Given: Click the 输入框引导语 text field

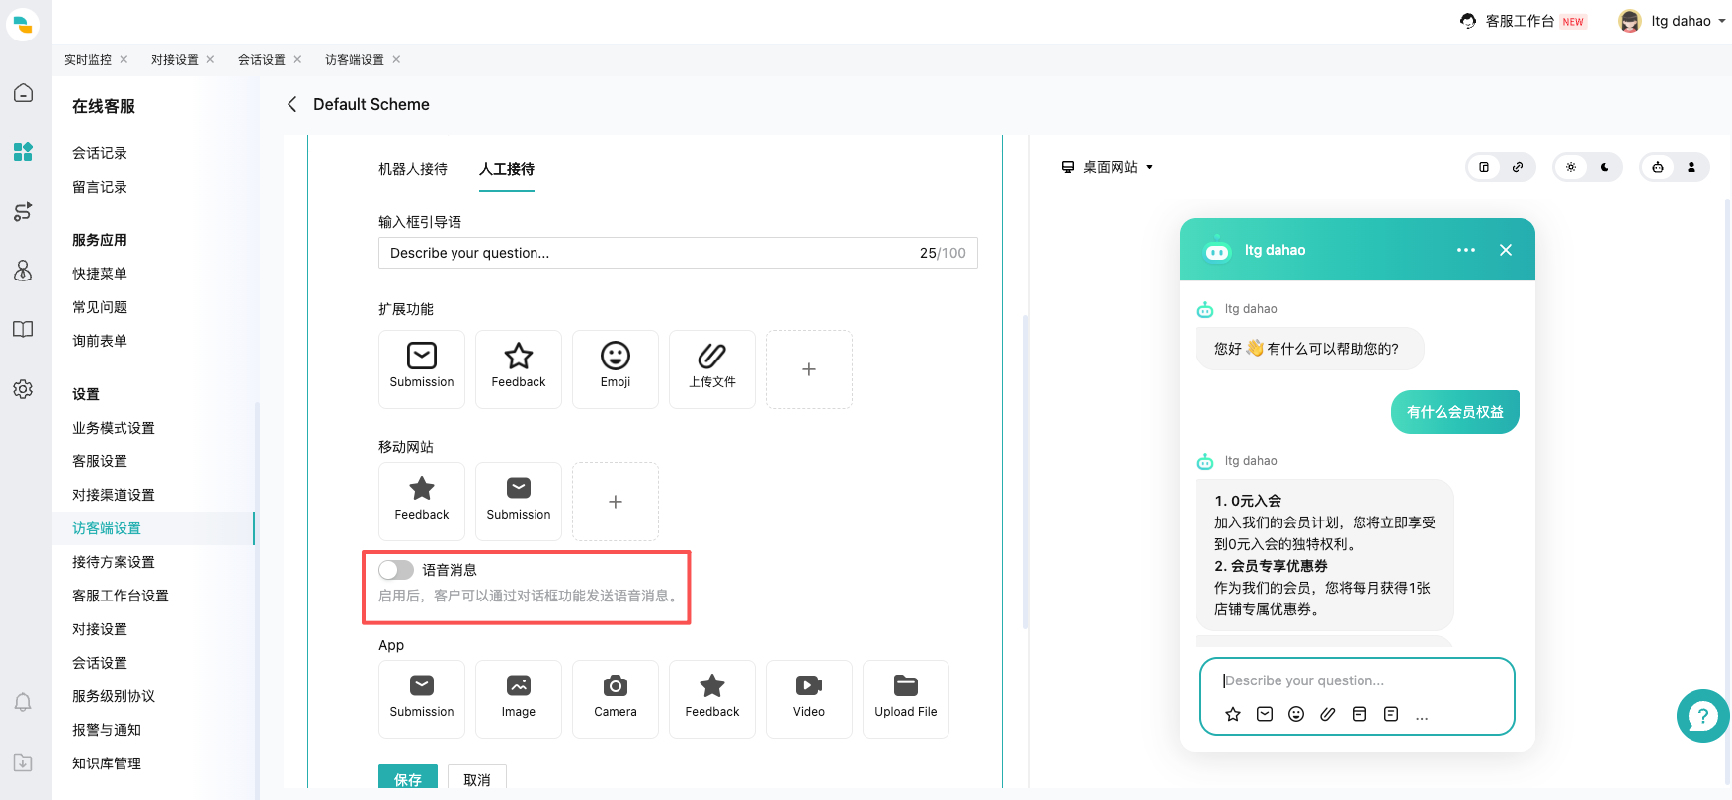Looking at the screenshot, I should point(678,253).
